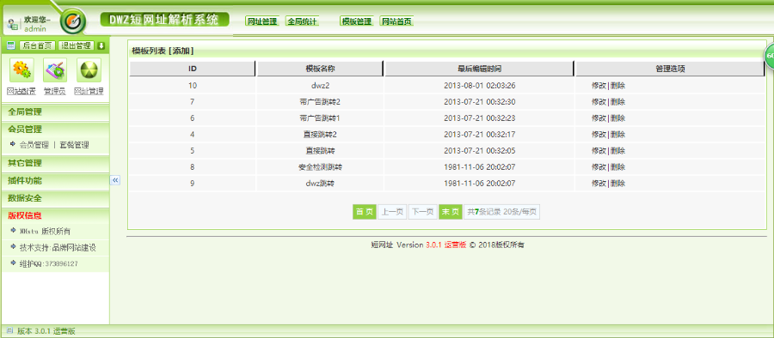This screenshot has height=338, width=774.
Task: Click the green circle badge at the right edge
Action: coord(769,56)
